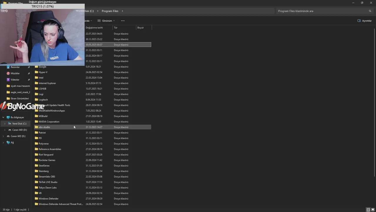Select the Hyper-V folder icon

(x=36, y=72)
